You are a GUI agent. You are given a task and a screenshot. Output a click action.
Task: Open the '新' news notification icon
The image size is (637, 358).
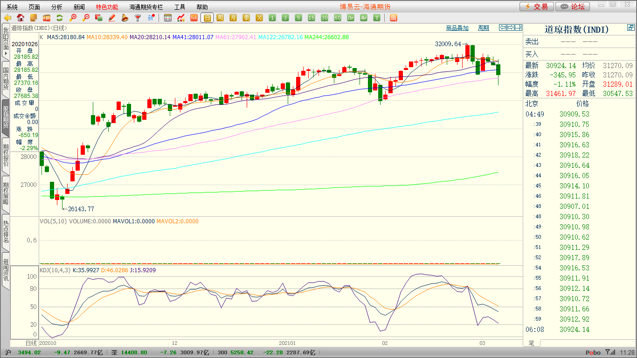[151, 18]
